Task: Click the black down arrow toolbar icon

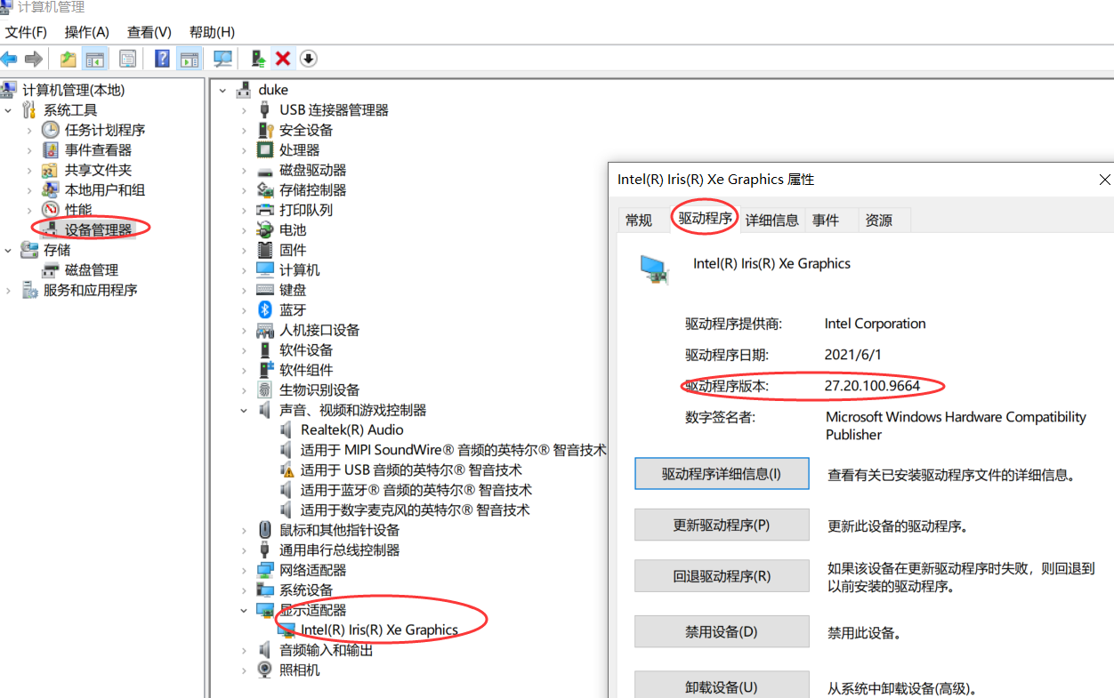Action: click(308, 59)
